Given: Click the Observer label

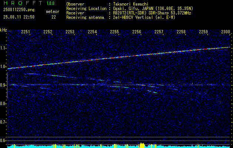Looking at the screenshot, I should [75, 4].
